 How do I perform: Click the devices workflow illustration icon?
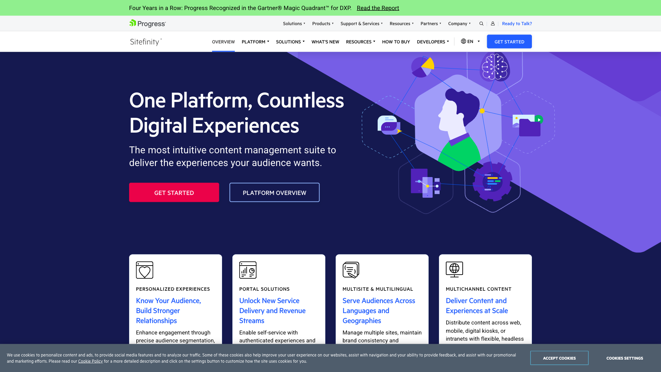click(426, 183)
